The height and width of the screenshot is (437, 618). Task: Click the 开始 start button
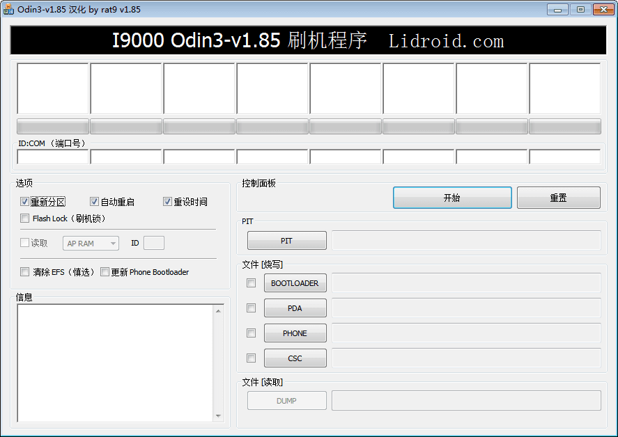[x=452, y=198]
